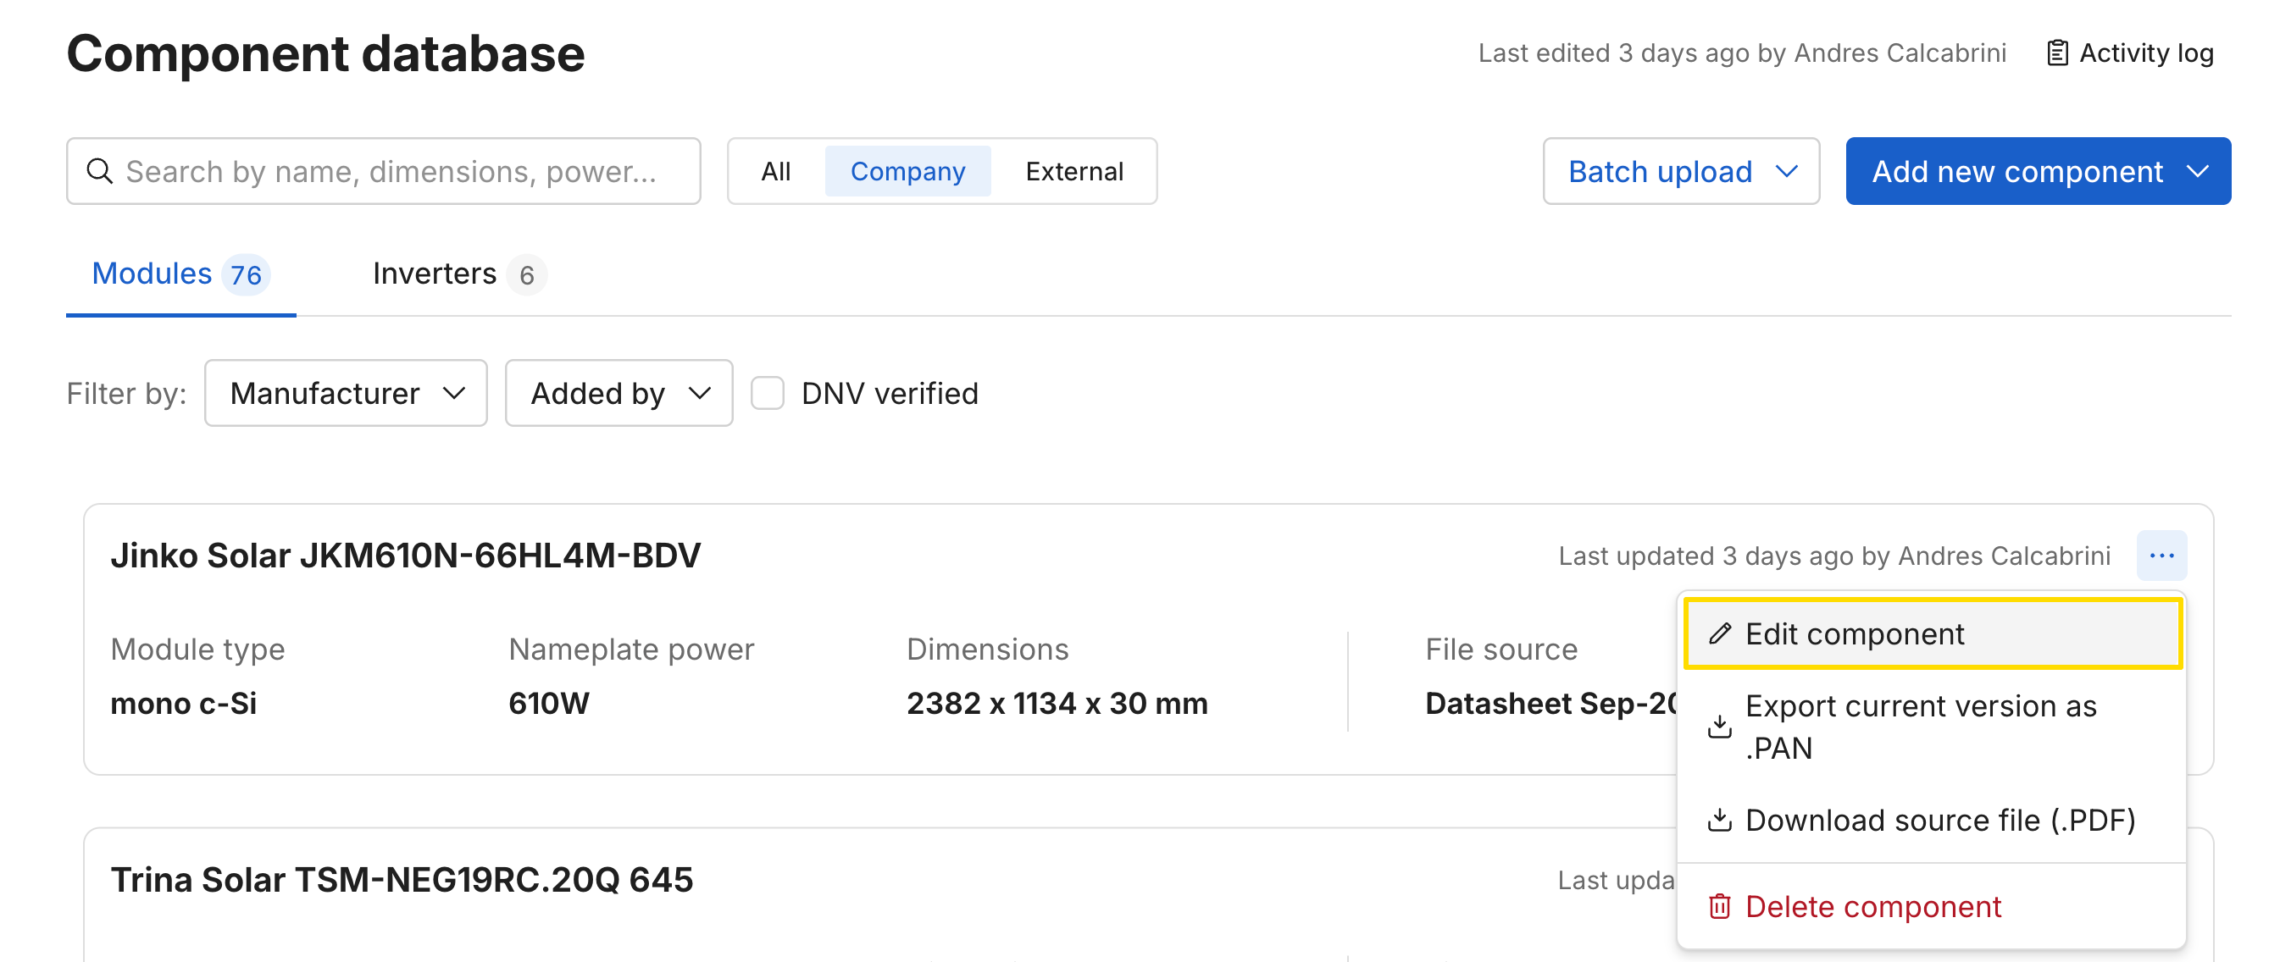Switch to the Modules tab
The height and width of the screenshot is (962, 2291).
[x=180, y=274]
